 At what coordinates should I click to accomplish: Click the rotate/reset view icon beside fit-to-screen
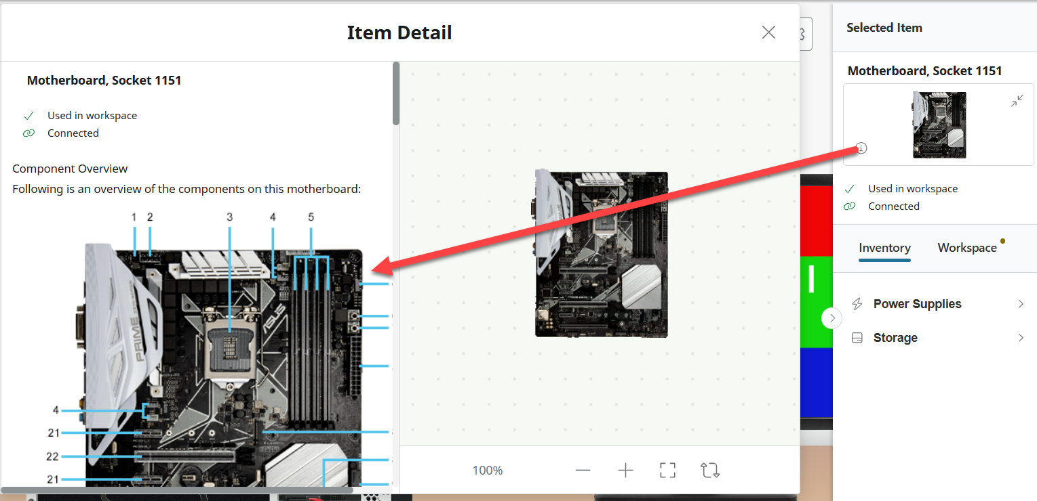click(710, 471)
